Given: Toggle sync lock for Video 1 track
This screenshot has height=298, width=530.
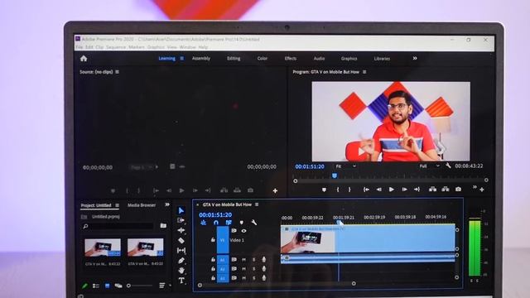Looking at the screenshot, I should click(x=234, y=231).
